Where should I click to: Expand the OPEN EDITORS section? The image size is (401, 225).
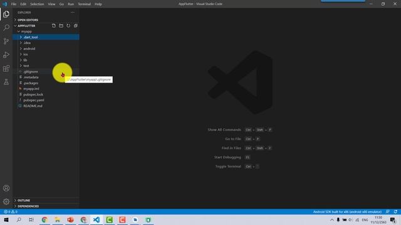click(x=46, y=20)
